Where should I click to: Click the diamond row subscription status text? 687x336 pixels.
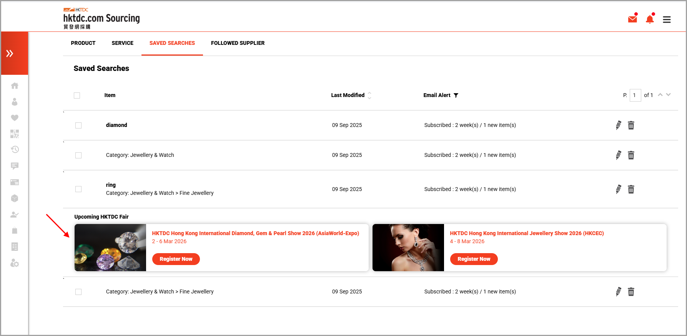coord(470,125)
